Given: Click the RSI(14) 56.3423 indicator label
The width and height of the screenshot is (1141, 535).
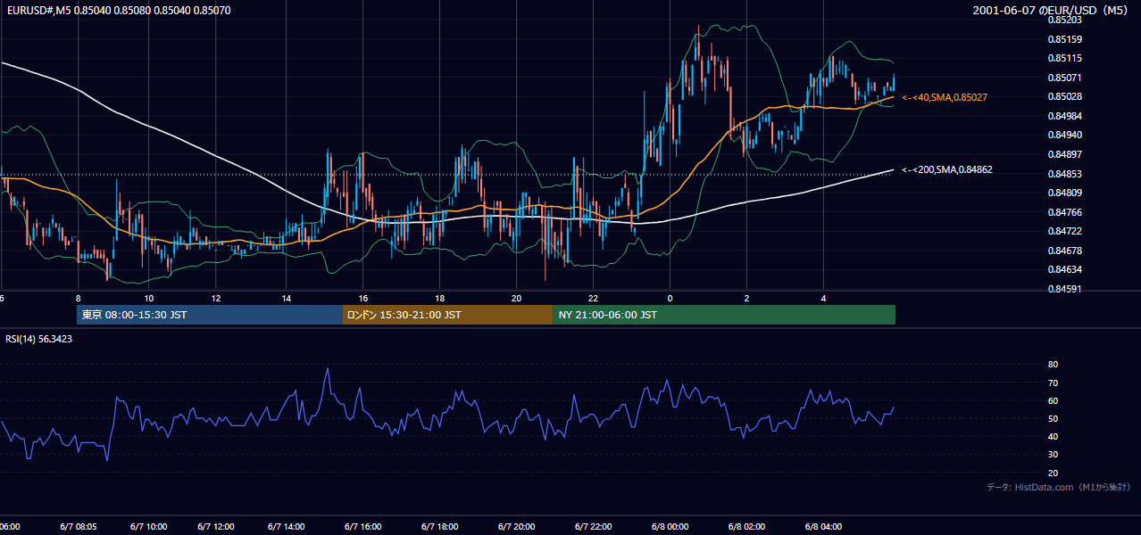Looking at the screenshot, I should 39,339.
